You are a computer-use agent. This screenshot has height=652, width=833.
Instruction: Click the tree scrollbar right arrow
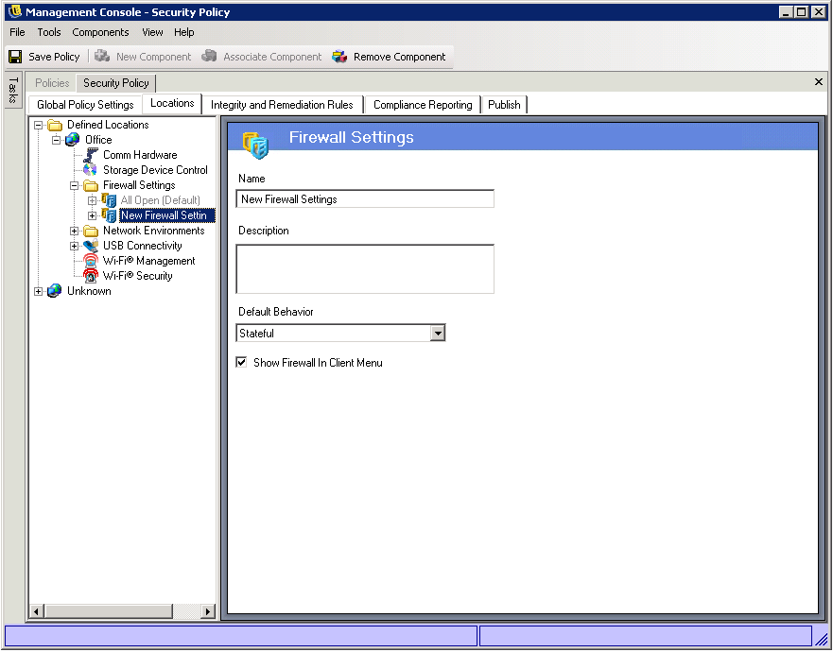pos(208,611)
